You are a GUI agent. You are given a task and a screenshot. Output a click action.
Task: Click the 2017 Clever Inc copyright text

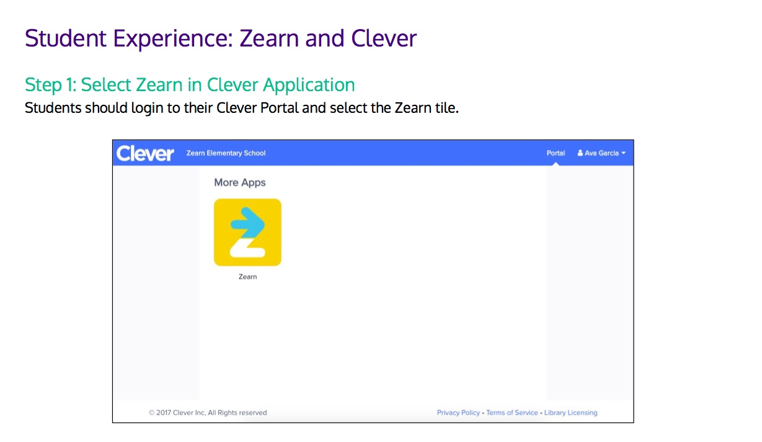click(x=208, y=413)
